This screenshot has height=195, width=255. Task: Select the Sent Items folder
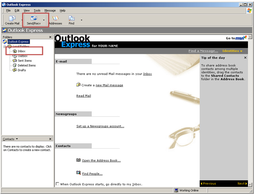click(25, 61)
